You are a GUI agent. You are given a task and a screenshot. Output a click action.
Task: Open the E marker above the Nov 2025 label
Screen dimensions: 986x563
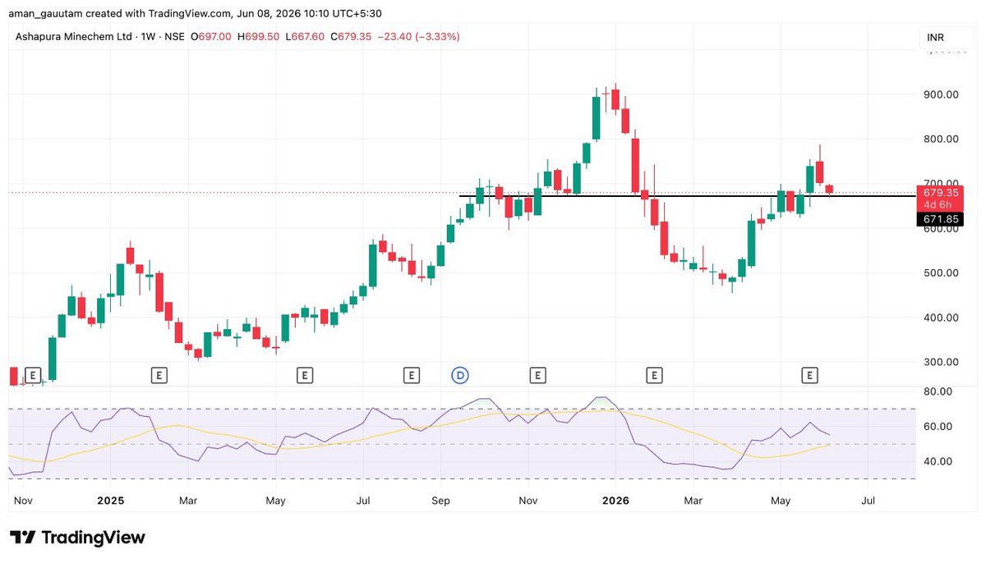tap(537, 375)
